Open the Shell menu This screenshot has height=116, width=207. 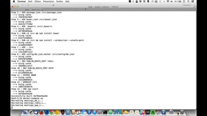pyautogui.click(x=30, y=1)
